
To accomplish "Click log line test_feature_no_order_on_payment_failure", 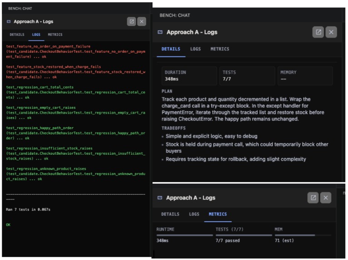I will point(75,51).
